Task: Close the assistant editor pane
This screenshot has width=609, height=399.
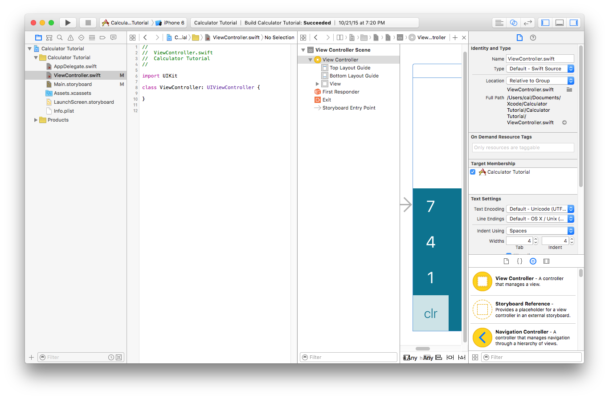Action: coord(464,37)
